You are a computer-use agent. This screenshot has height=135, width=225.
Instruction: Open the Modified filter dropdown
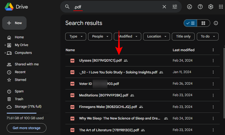(128, 36)
